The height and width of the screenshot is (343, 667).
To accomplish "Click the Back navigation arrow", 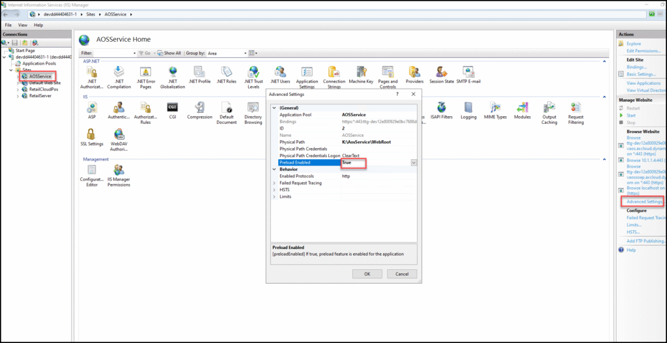I will coord(7,14).
